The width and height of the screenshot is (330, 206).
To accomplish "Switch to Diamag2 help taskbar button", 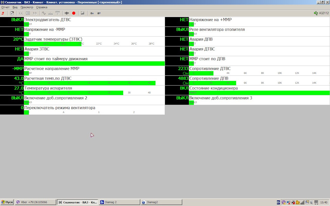I will [x=162, y=202].
